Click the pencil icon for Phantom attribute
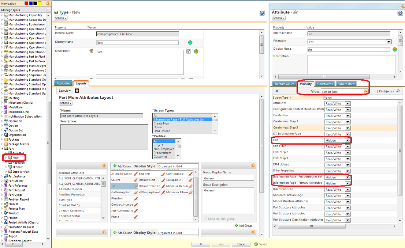Image resolution: width=405 pixels, height=248 pixels. [135, 198]
